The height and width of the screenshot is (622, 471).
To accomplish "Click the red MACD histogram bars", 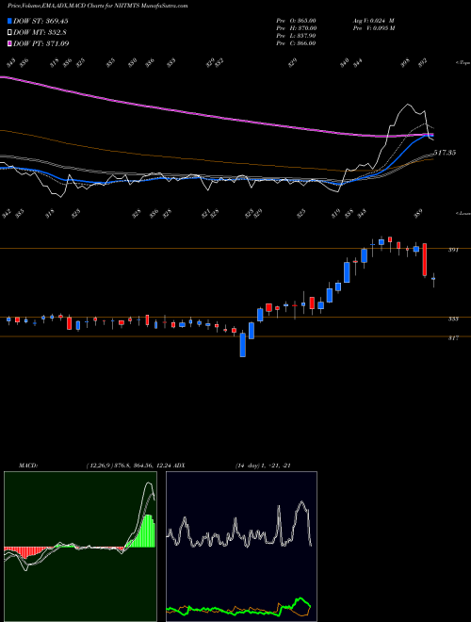I will pyautogui.click(x=24, y=552).
